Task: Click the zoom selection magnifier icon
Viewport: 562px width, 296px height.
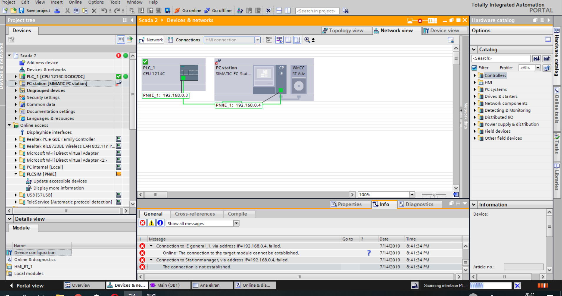Action: pyautogui.click(x=307, y=40)
